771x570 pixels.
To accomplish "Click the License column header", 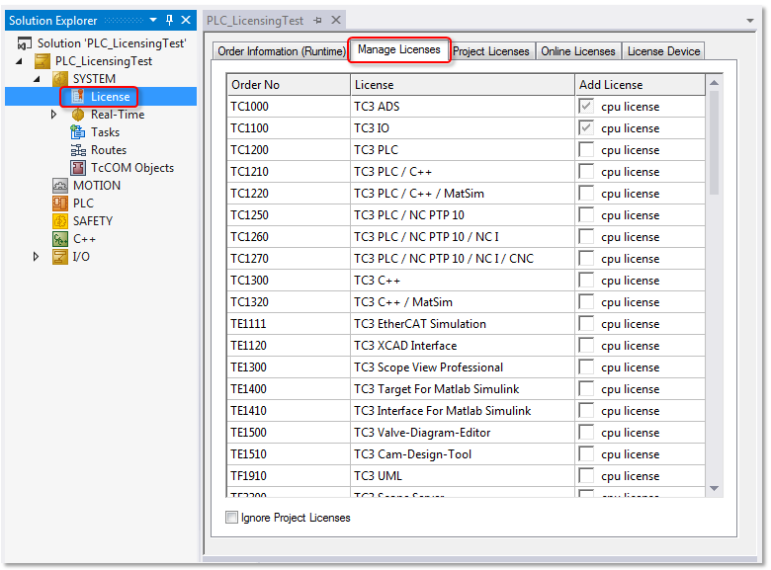I will click(463, 85).
